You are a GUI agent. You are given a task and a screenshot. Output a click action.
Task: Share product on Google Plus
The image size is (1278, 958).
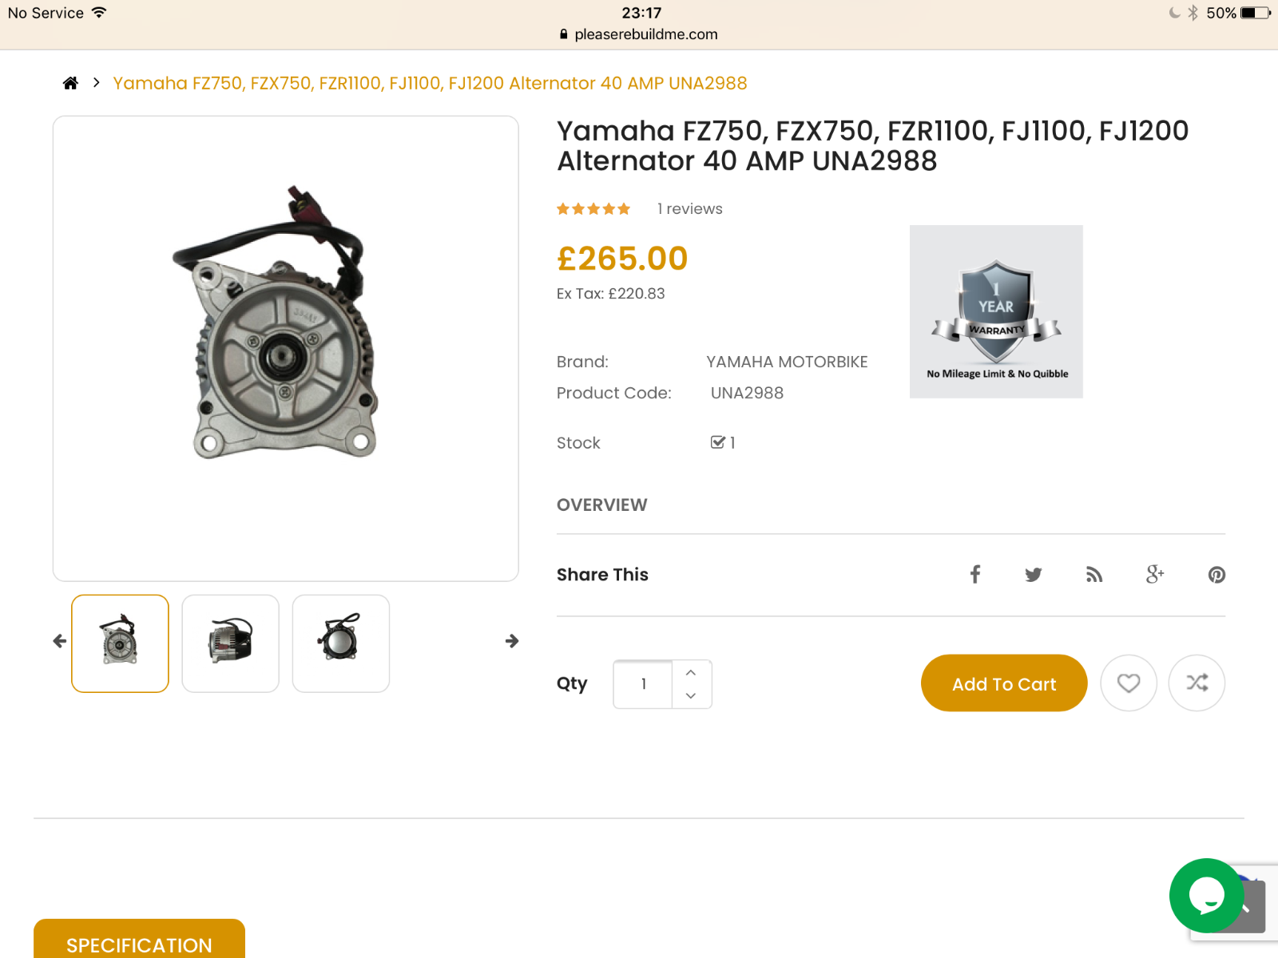[x=1155, y=574]
